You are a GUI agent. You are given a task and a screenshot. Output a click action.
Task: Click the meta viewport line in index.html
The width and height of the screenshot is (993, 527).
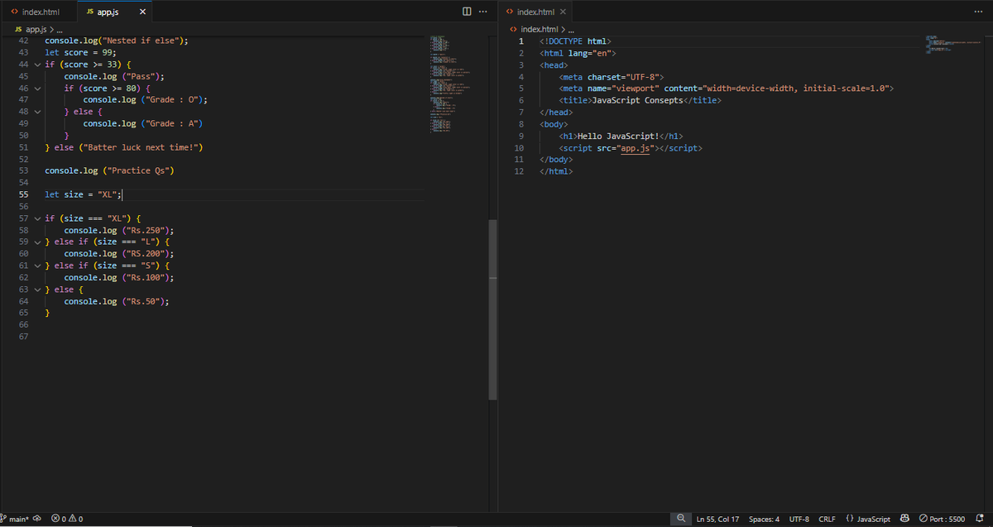[727, 89]
